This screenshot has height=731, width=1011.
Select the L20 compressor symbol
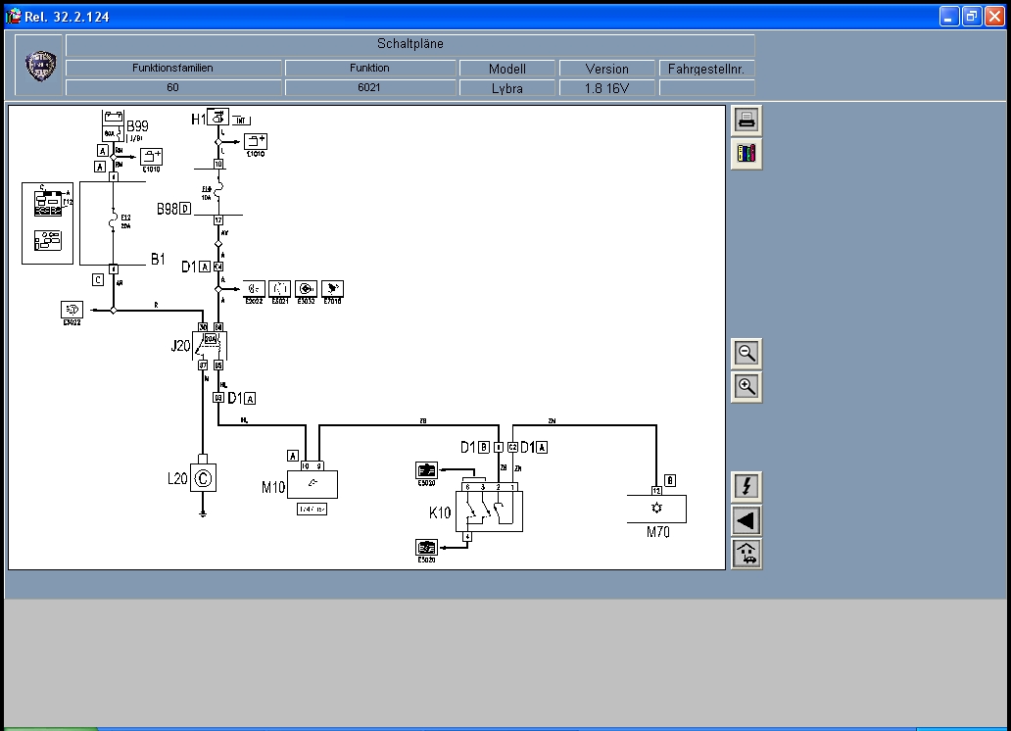(x=203, y=478)
